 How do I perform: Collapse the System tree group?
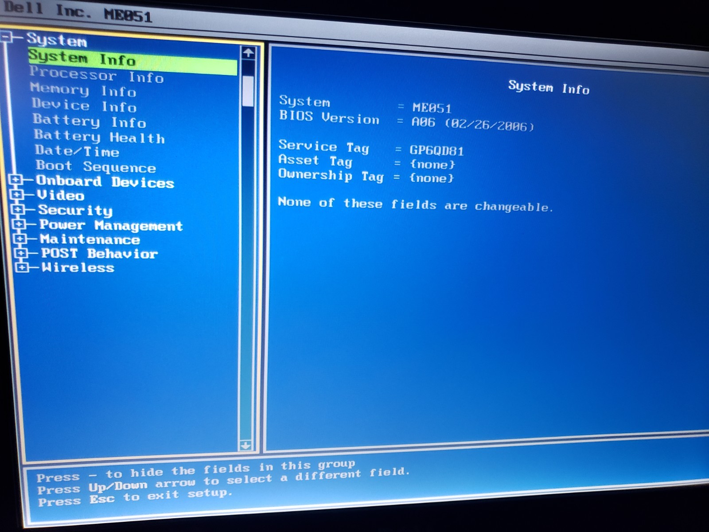[x=6, y=37]
